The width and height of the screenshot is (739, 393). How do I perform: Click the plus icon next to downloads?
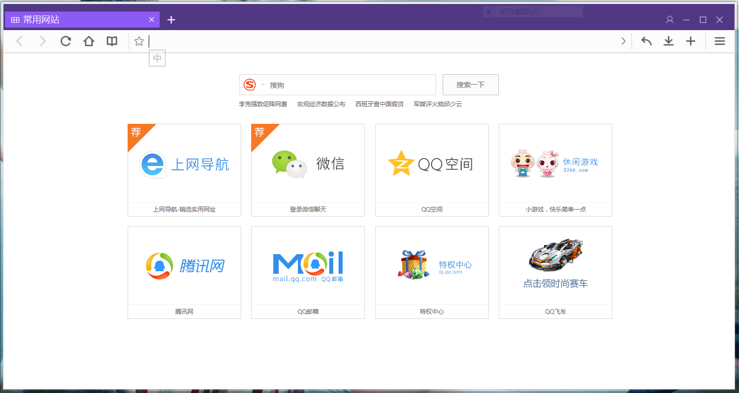pos(691,41)
